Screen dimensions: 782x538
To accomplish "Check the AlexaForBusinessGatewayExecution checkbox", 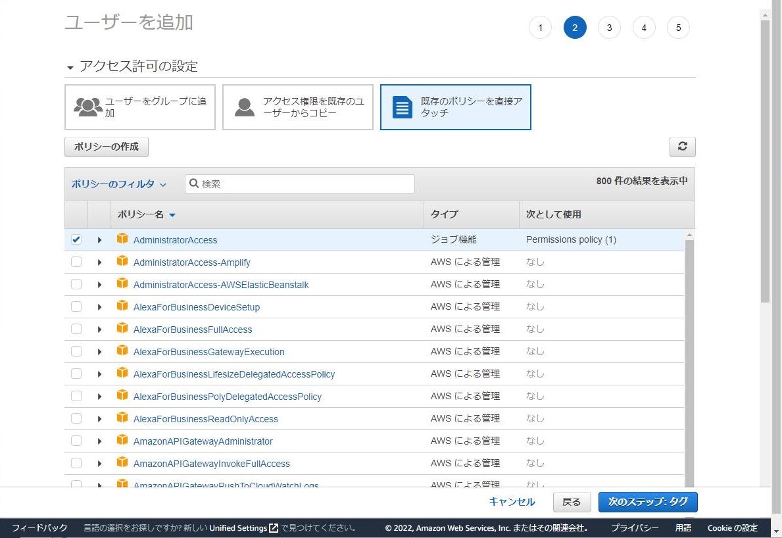I will [76, 351].
